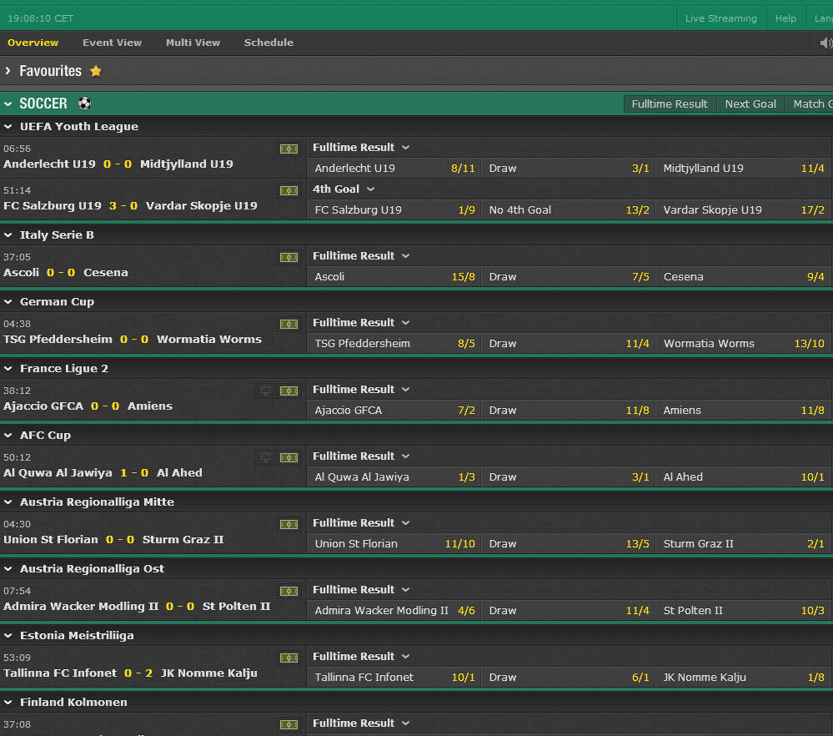Bet on St Polten II at 10/3
The width and height of the screenshot is (833, 736).
743,610
